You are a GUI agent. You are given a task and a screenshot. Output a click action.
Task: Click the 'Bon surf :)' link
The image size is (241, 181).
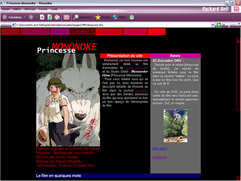[160, 149]
